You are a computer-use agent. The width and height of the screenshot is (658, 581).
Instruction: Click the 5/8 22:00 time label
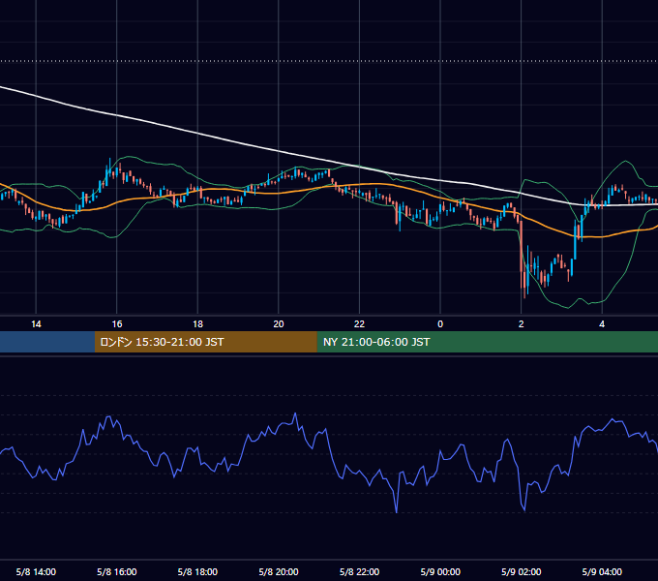pyautogui.click(x=359, y=571)
